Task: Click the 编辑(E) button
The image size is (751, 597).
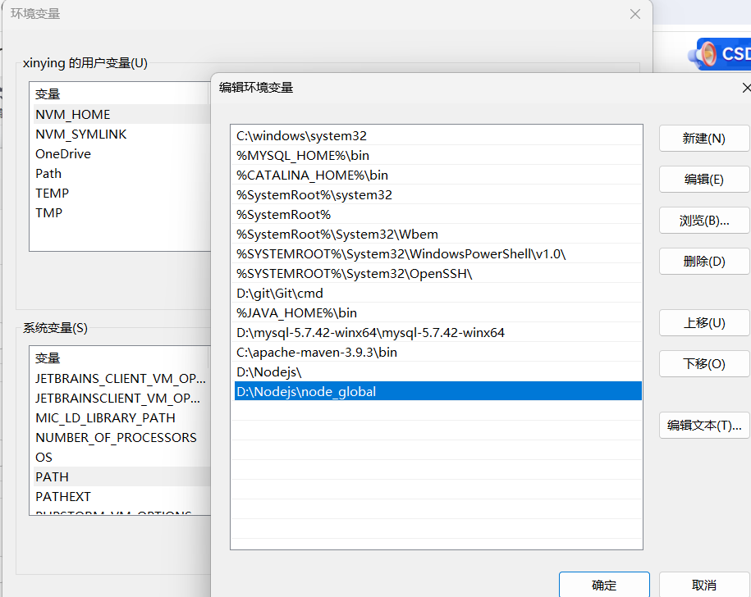Action: [x=703, y=179]
